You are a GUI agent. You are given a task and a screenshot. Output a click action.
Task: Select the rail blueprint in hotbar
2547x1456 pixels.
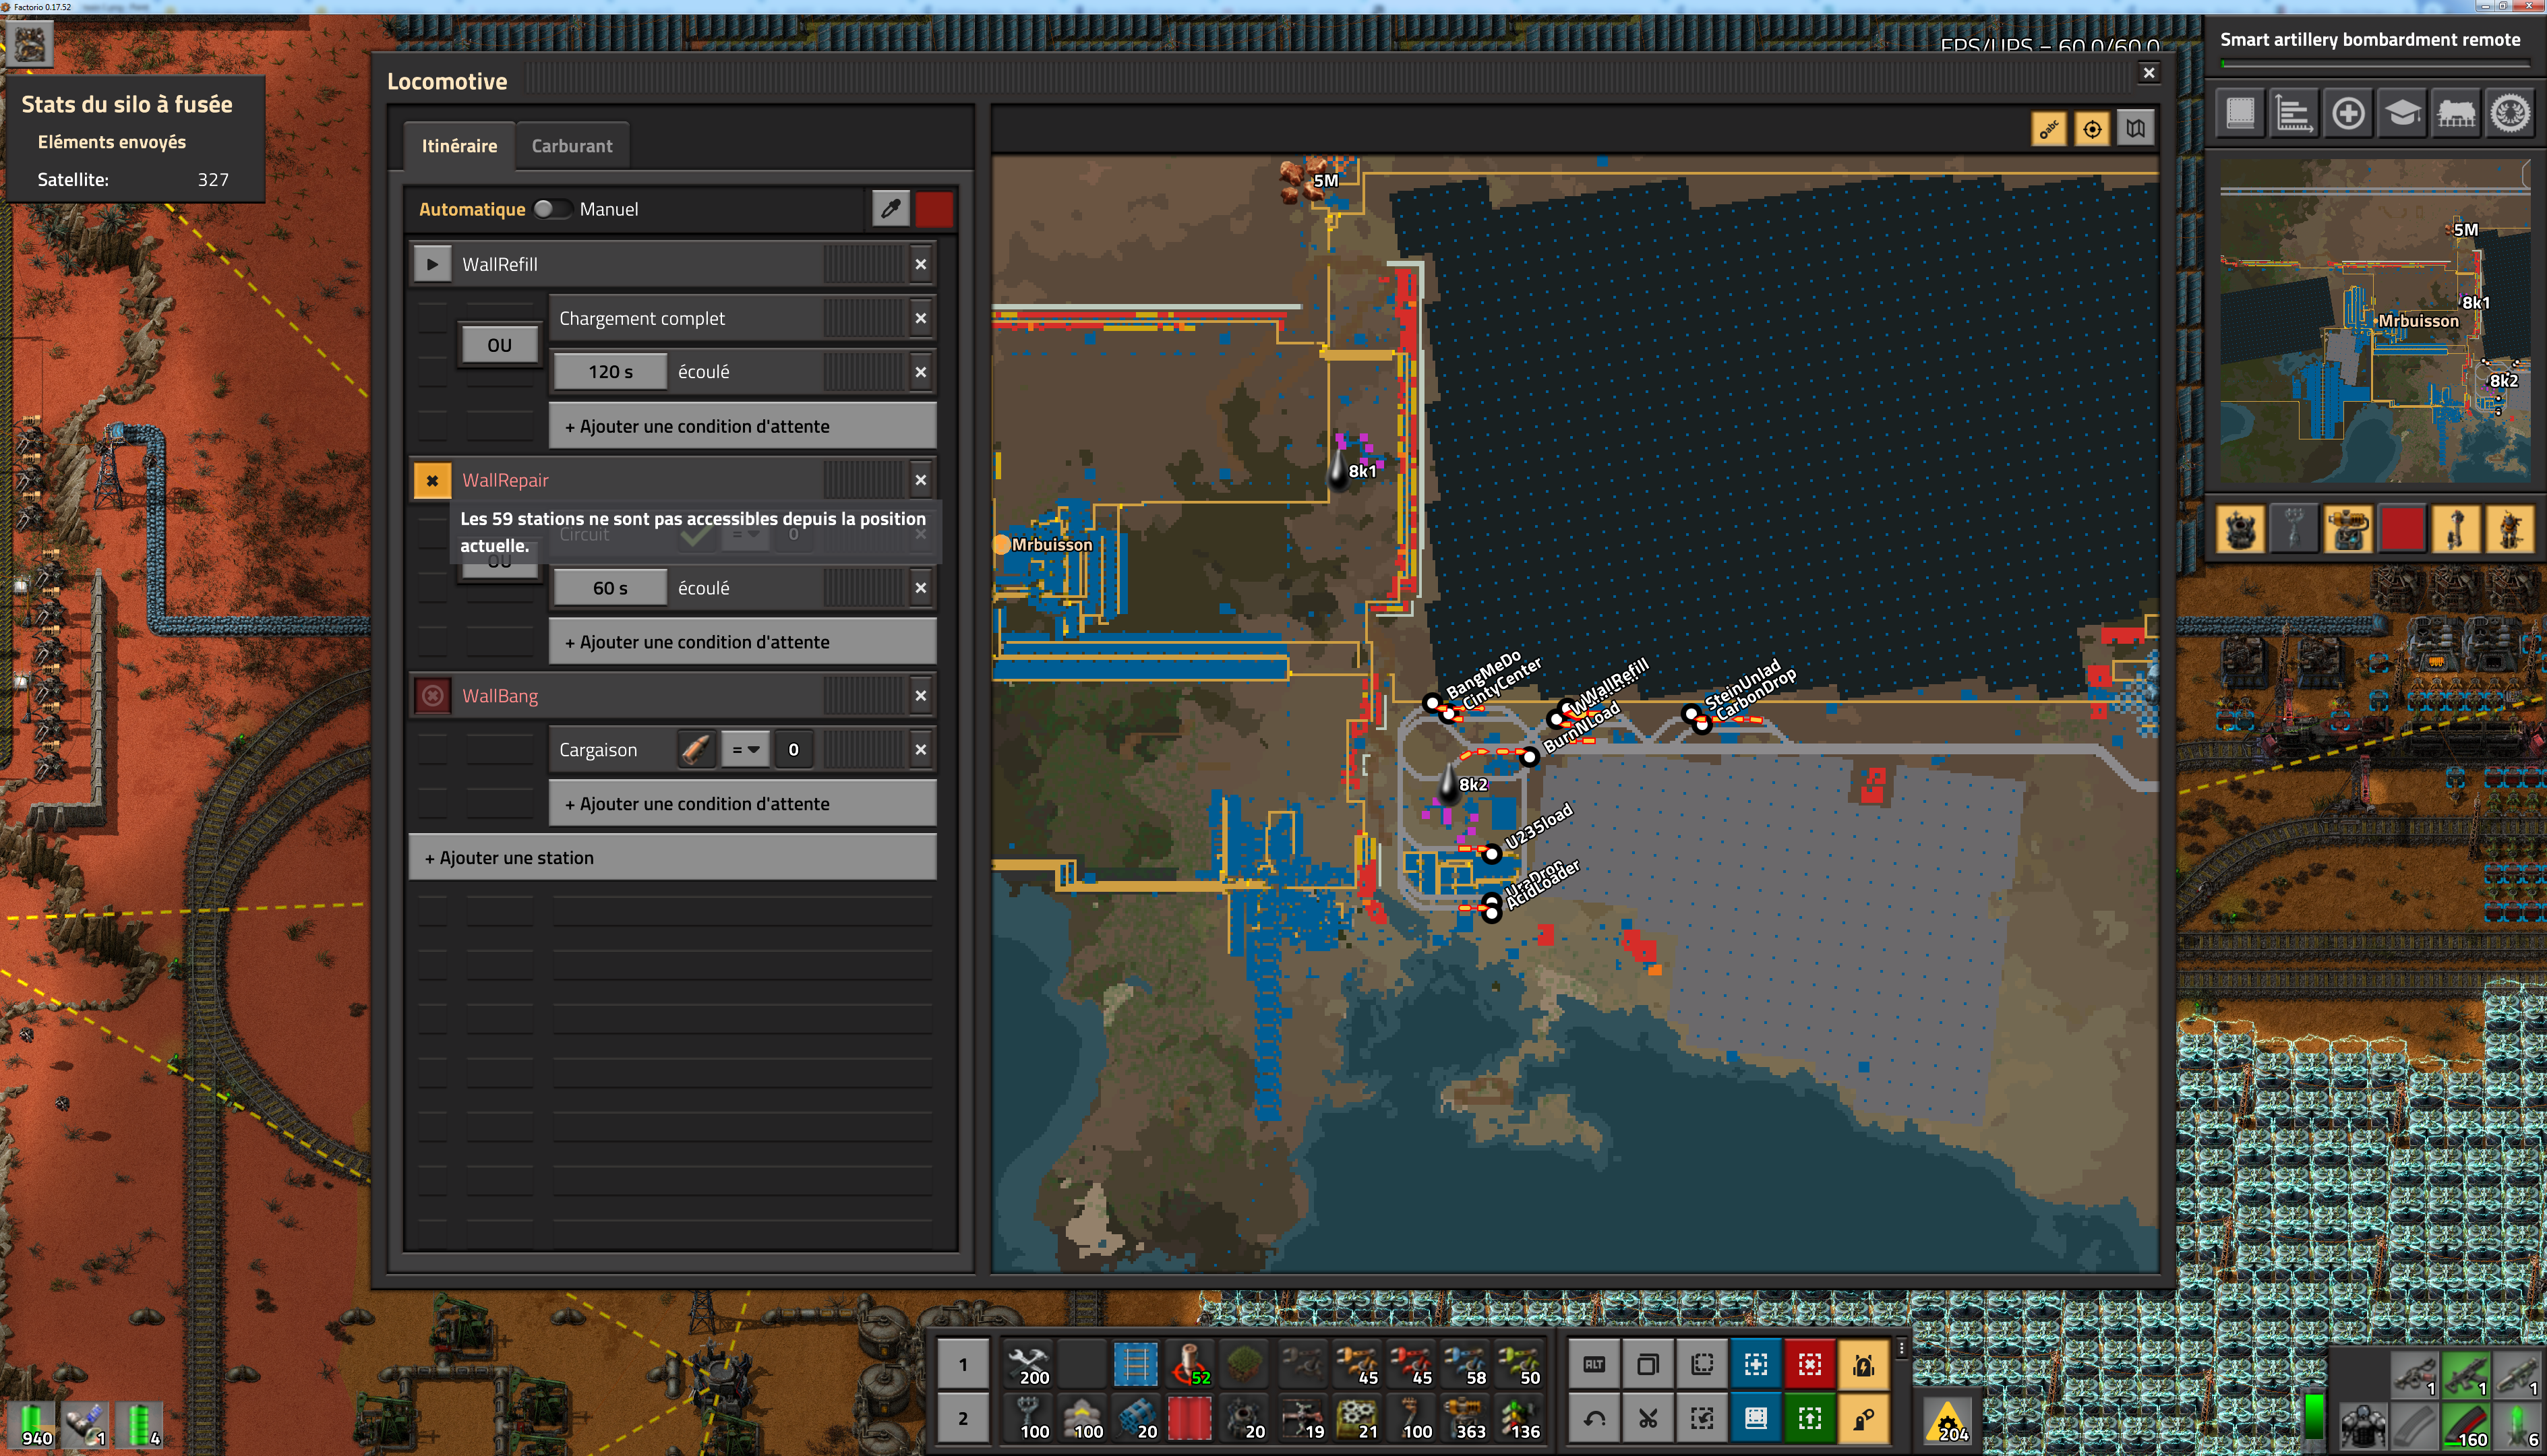point(1135,1364)
